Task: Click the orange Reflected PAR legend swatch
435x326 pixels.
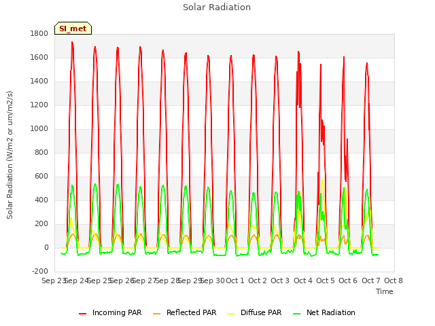Action: tap(157, 314)
